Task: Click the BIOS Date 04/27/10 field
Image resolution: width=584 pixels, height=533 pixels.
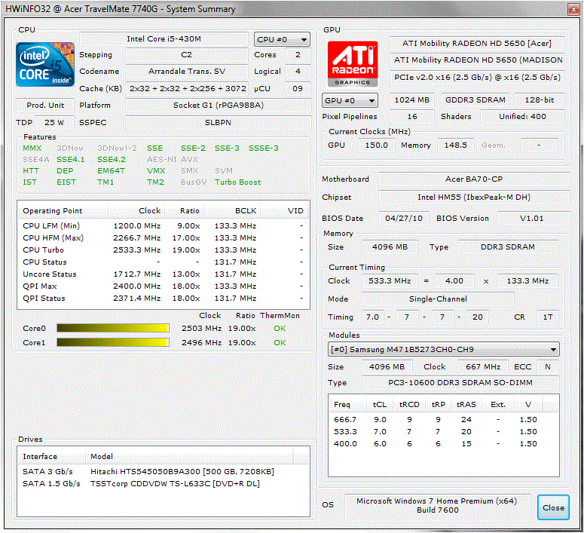Action: (404, 219)
